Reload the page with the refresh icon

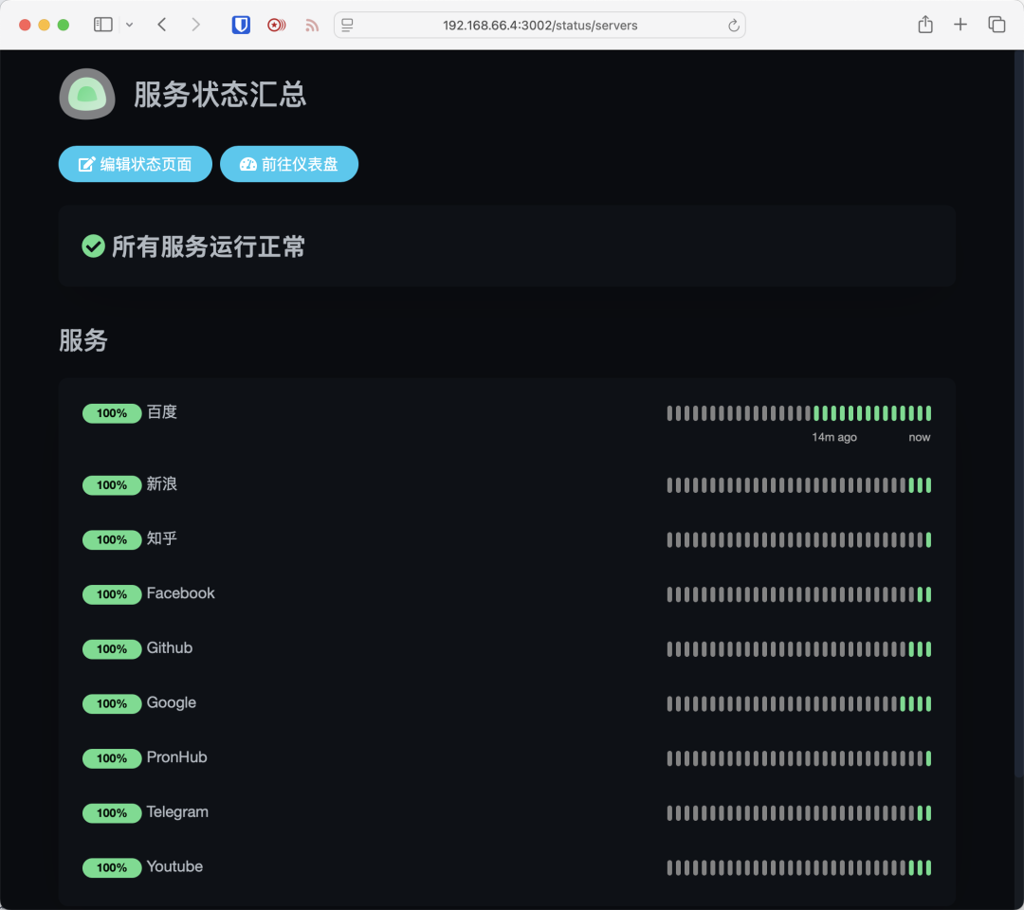tap(733, 26)
